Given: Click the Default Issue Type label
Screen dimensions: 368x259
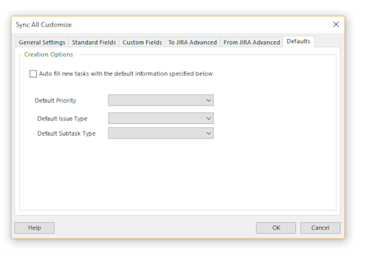Looking at the screenshot, I should [x=62, y=119].
